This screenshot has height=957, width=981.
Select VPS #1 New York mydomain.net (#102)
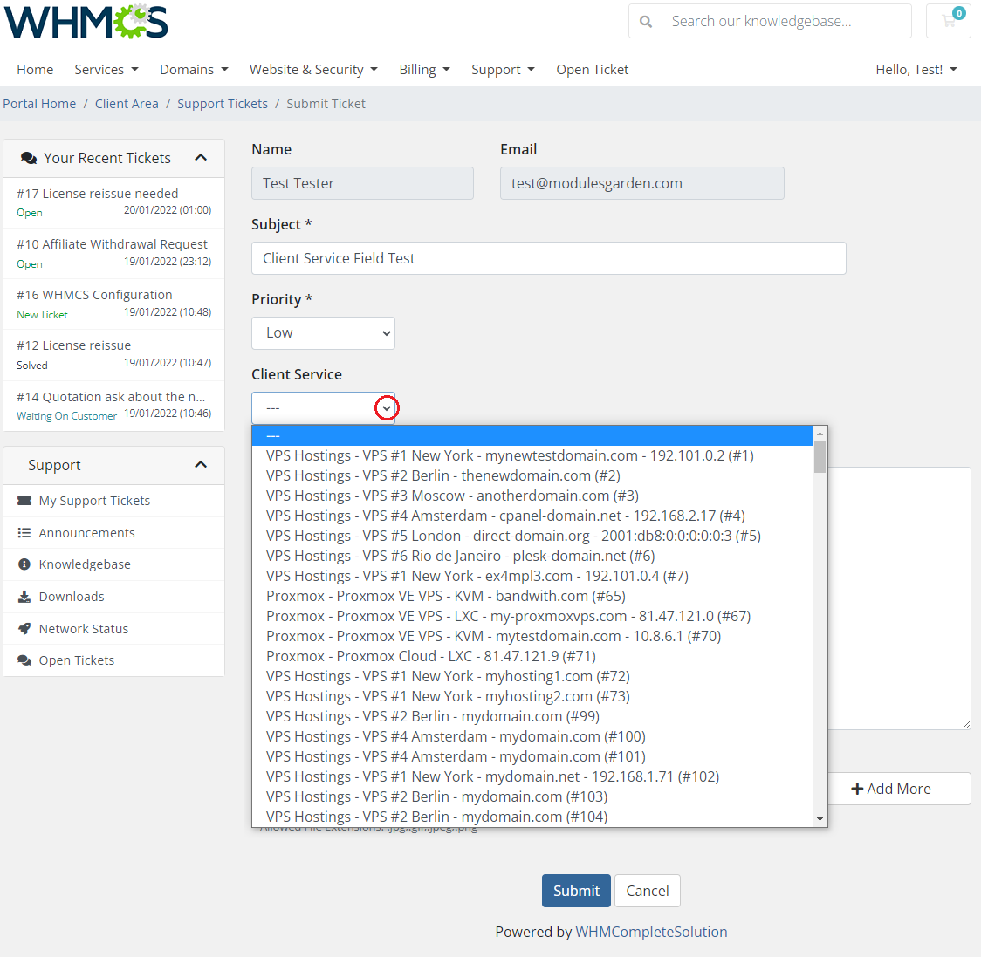532,776
